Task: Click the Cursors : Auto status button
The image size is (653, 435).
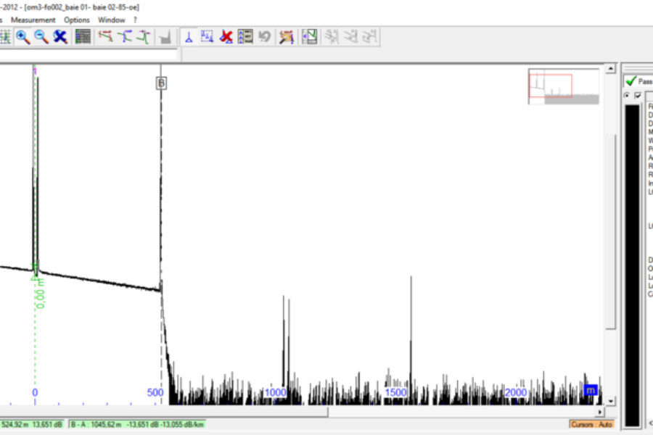Action: point(591,424)
